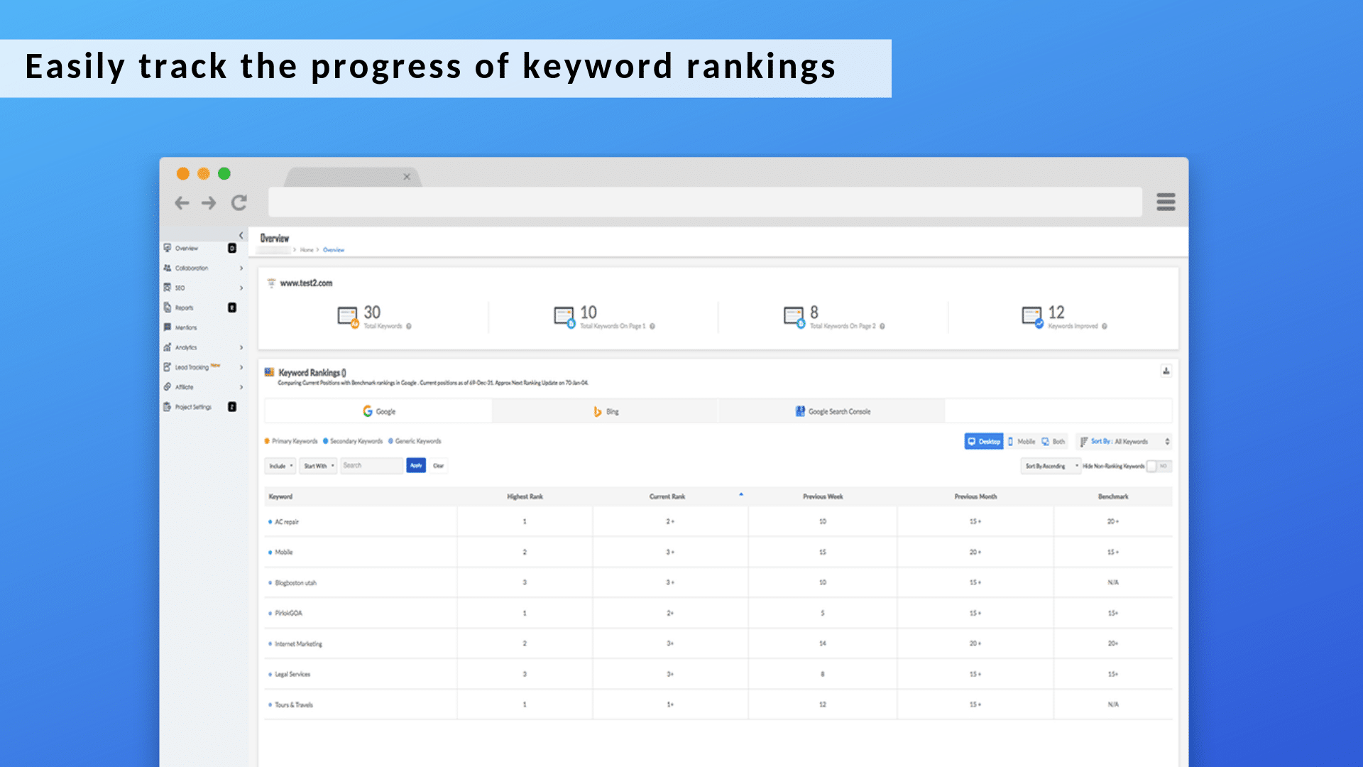Open the Sort By Ascending dropdown
Viewport: 1363px width, 767px height.
point(1051,467)
